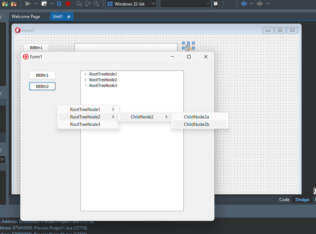Click the Step Over debug icon

coord(88,4)
